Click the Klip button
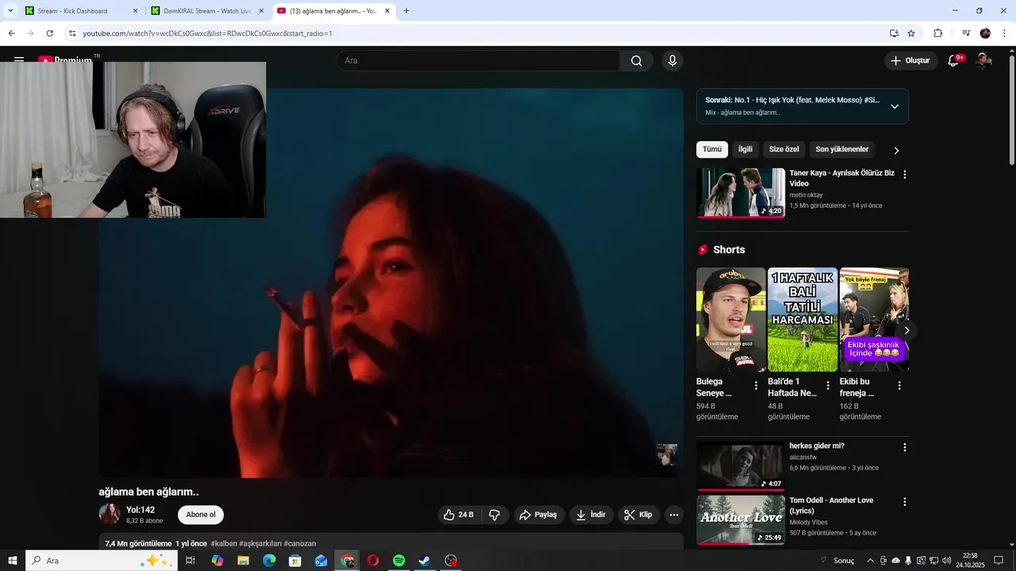Screen dimensions: 1016x571 (x=638, y=515)
